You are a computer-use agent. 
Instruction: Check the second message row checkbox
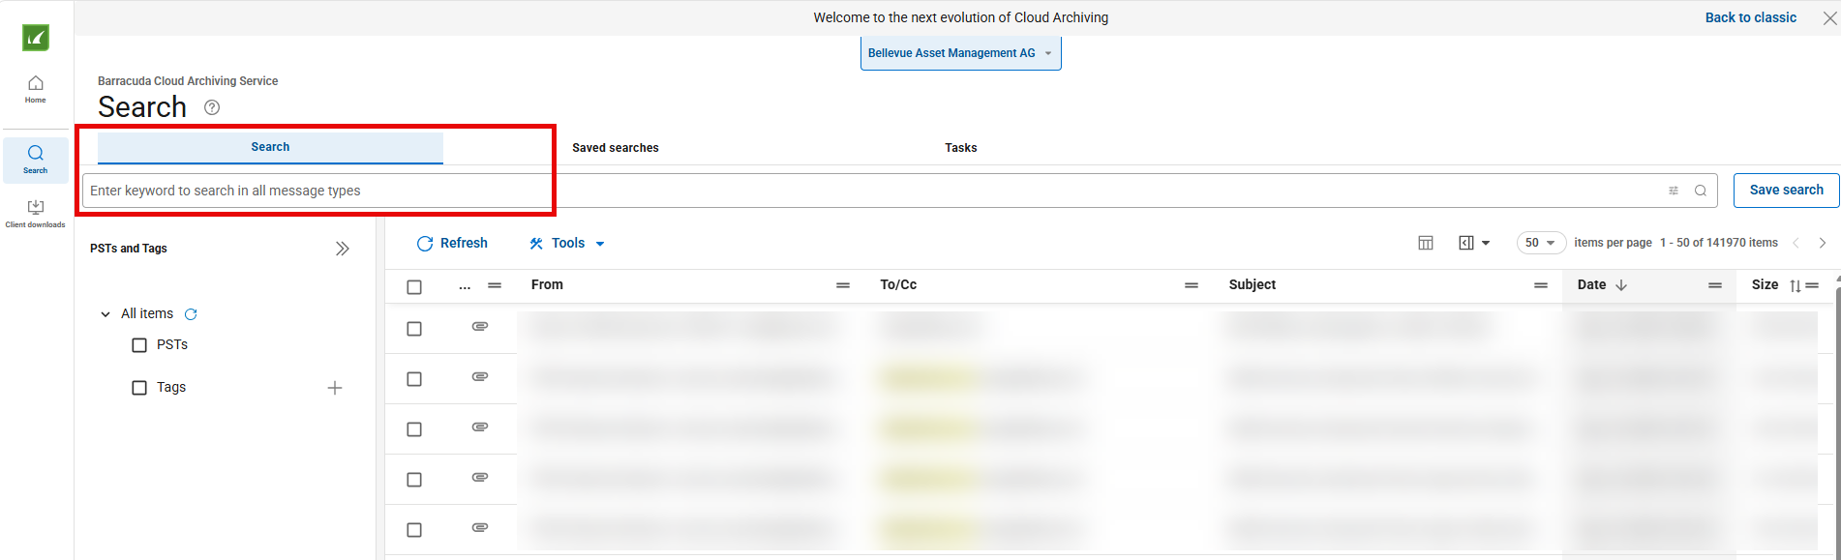coord(414,379)
